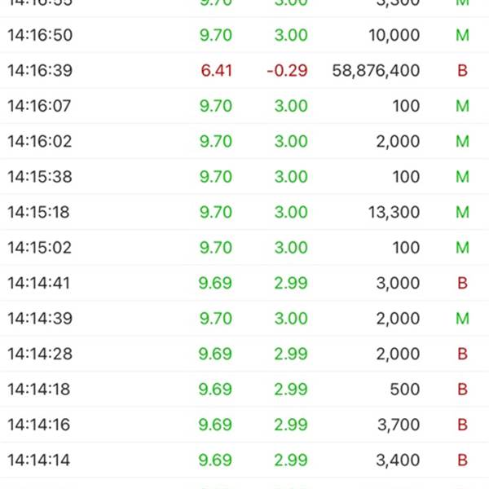This screenshot has height=489, width=489.
Task: Click the 3,700 volume entry
Action: tap(399, 425)
